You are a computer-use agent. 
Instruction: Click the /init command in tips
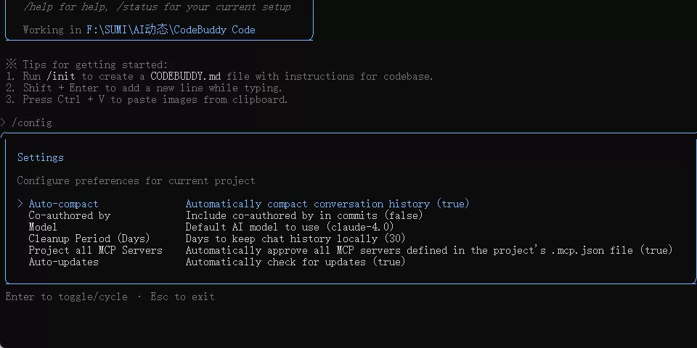tap(60, 76)
